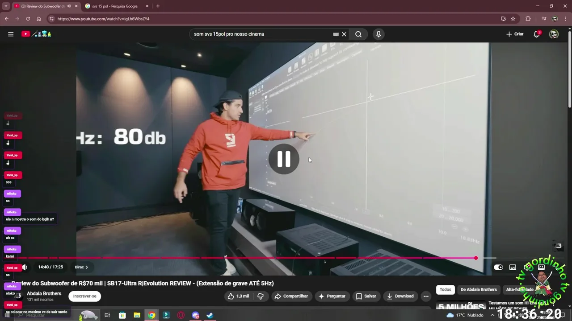Open Steam from the taskbar
572x321 pixels.
click(x=210, y=315)
